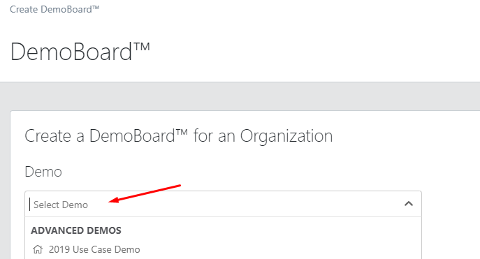
Task: Click the Select Demo placeholder text
Action: (61, 205)
